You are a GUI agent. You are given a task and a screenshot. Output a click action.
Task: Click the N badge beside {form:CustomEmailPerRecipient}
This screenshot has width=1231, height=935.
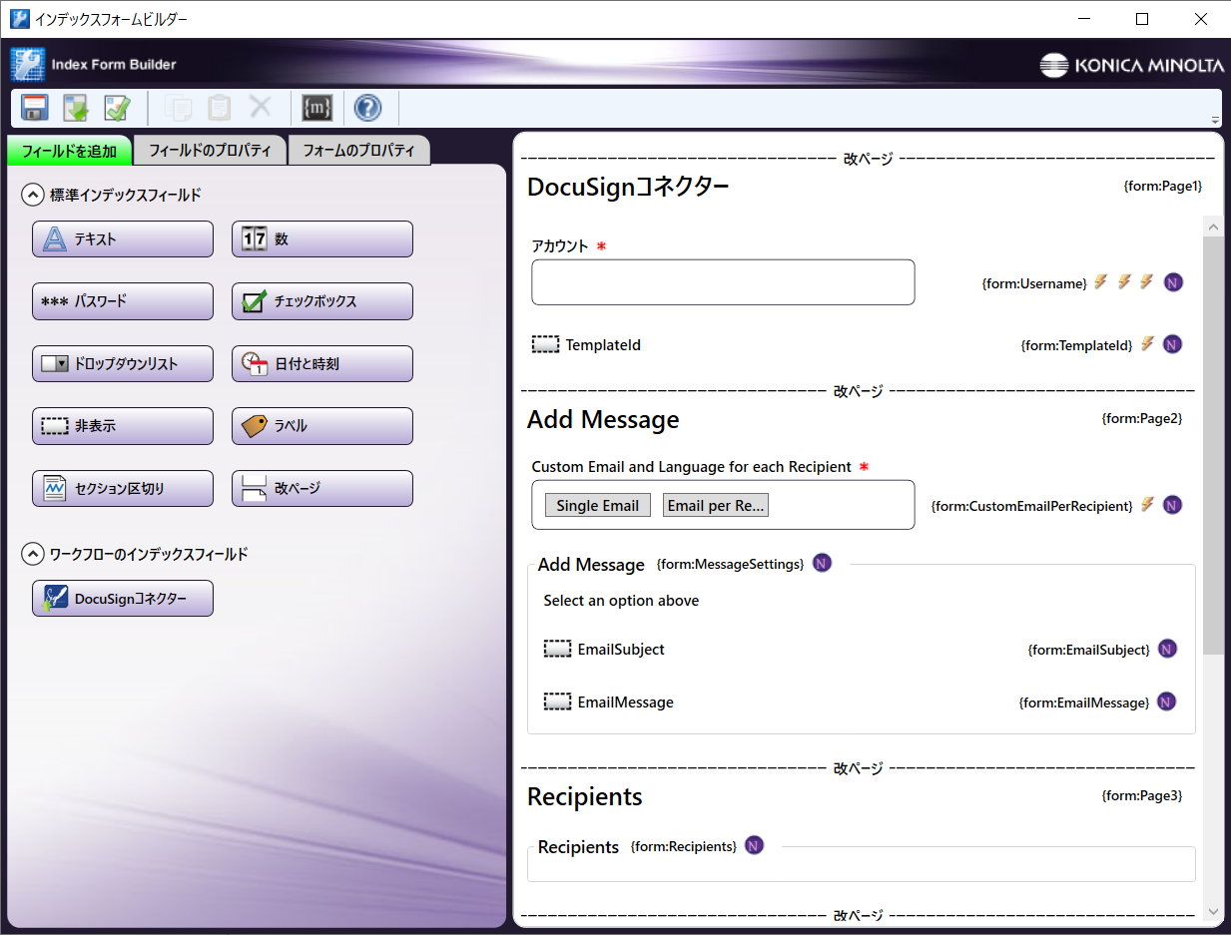[1173, 505]
